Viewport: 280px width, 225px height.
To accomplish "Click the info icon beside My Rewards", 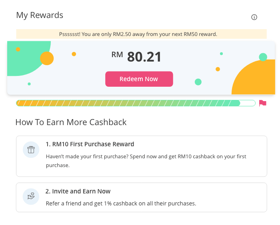I will (254, 17).
